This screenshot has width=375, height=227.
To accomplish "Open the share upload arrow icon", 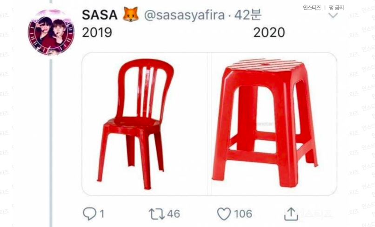I will coord(291,214).
